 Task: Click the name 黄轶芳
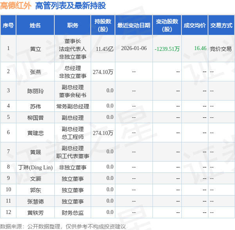click(36, 213)
